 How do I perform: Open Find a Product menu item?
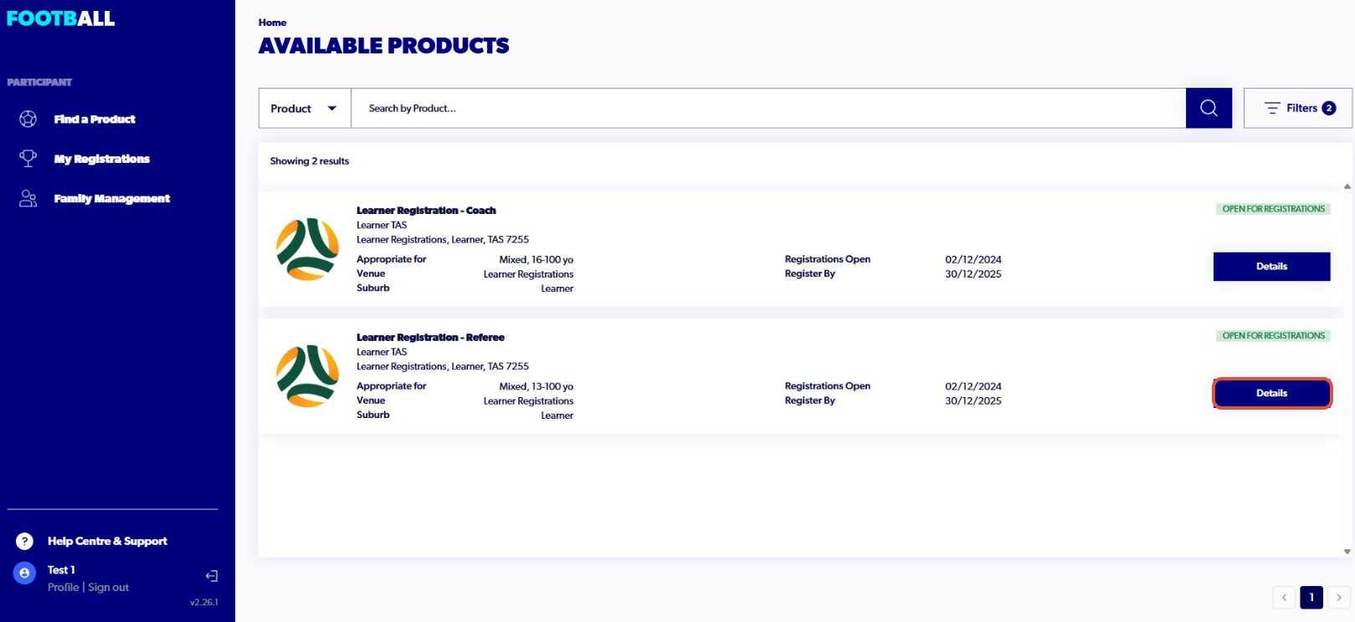point(95,119)
